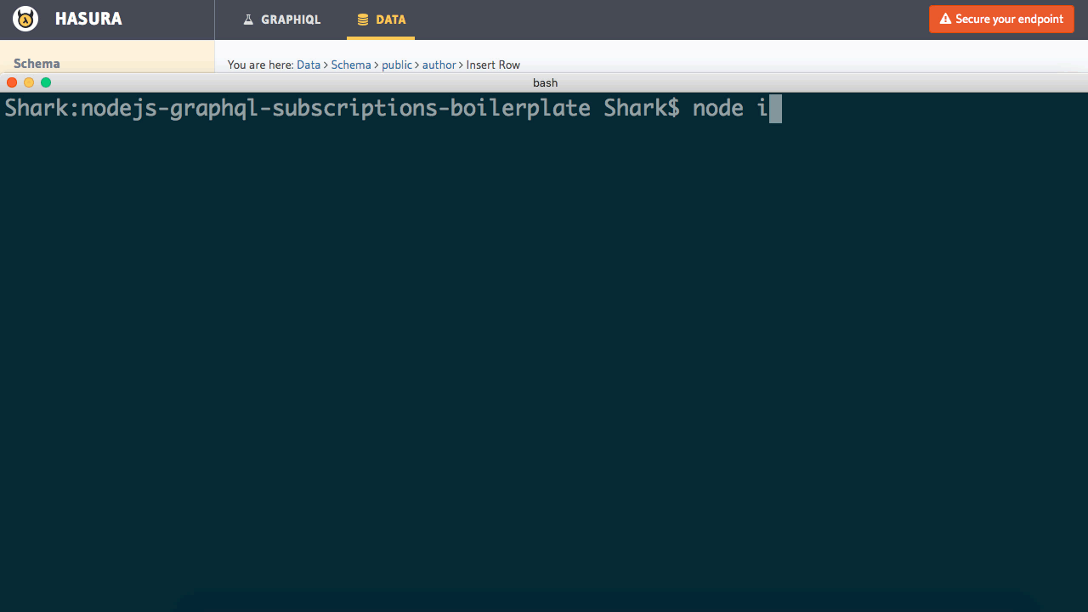Click the flask icon beside GraphiQL
The width and height of the screenshot is (1088, 612).
coord(248,20)
